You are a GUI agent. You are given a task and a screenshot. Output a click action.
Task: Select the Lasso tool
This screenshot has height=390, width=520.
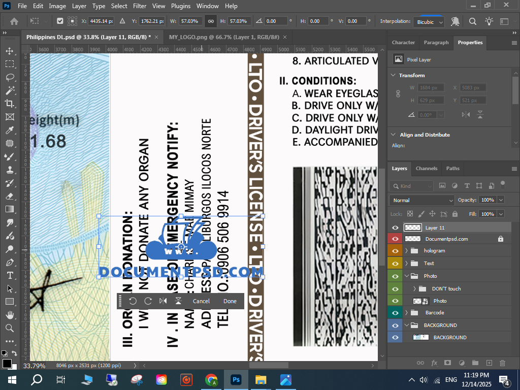point(10,77)
